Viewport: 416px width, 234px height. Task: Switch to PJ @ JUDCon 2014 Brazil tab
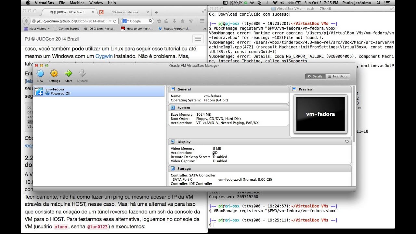(x=67, y=12)
